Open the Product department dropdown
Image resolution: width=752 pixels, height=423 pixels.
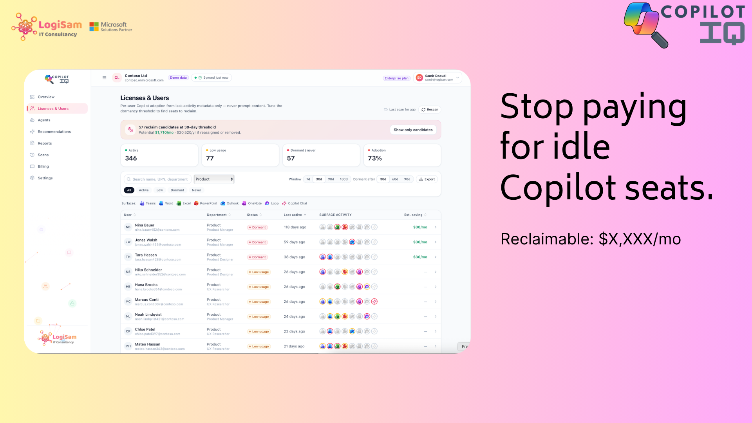coord(214,179)
